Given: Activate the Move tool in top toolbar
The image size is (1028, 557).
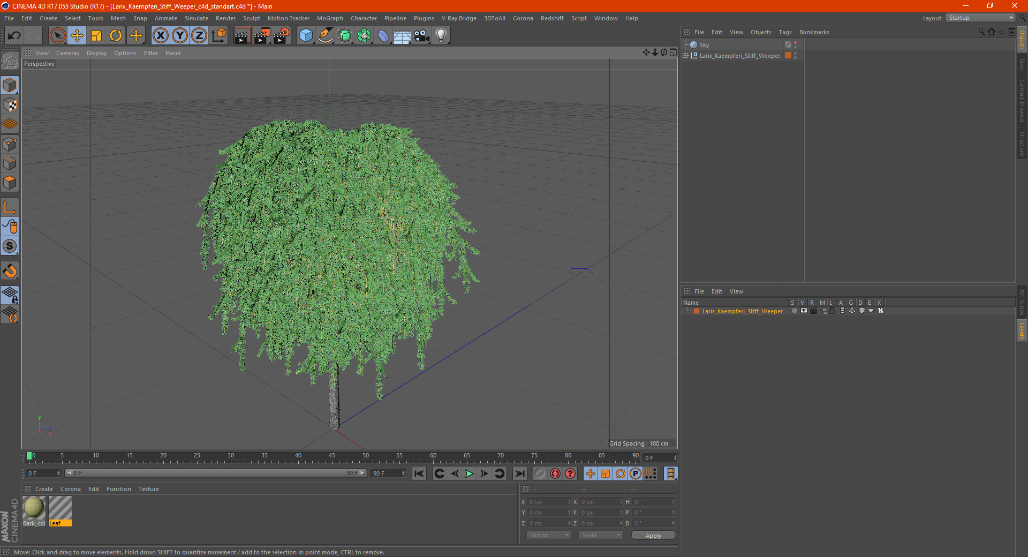Looking at the screenshot, I should click(77, 36).
